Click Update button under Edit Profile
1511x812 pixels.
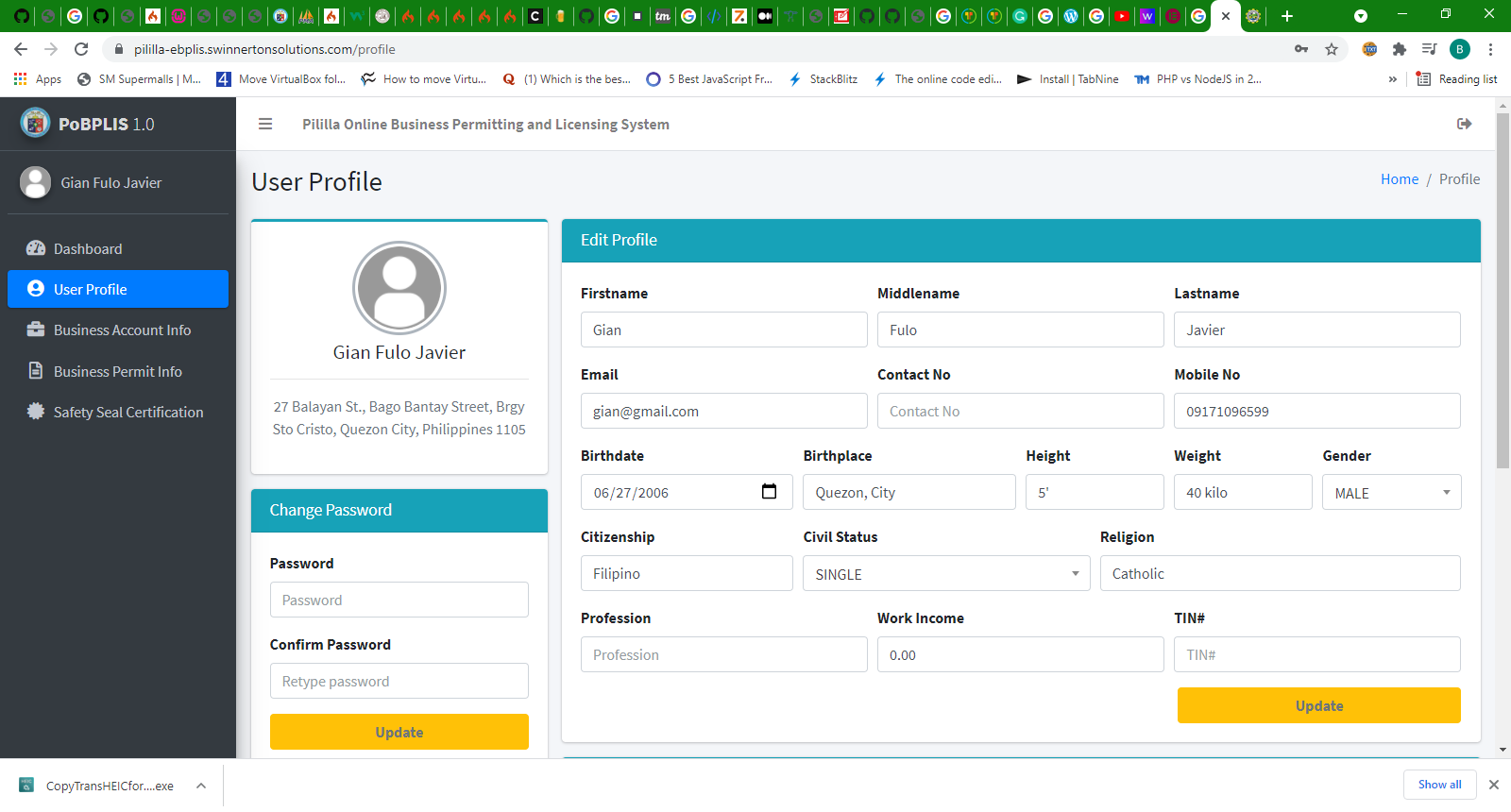point(1318,706)
